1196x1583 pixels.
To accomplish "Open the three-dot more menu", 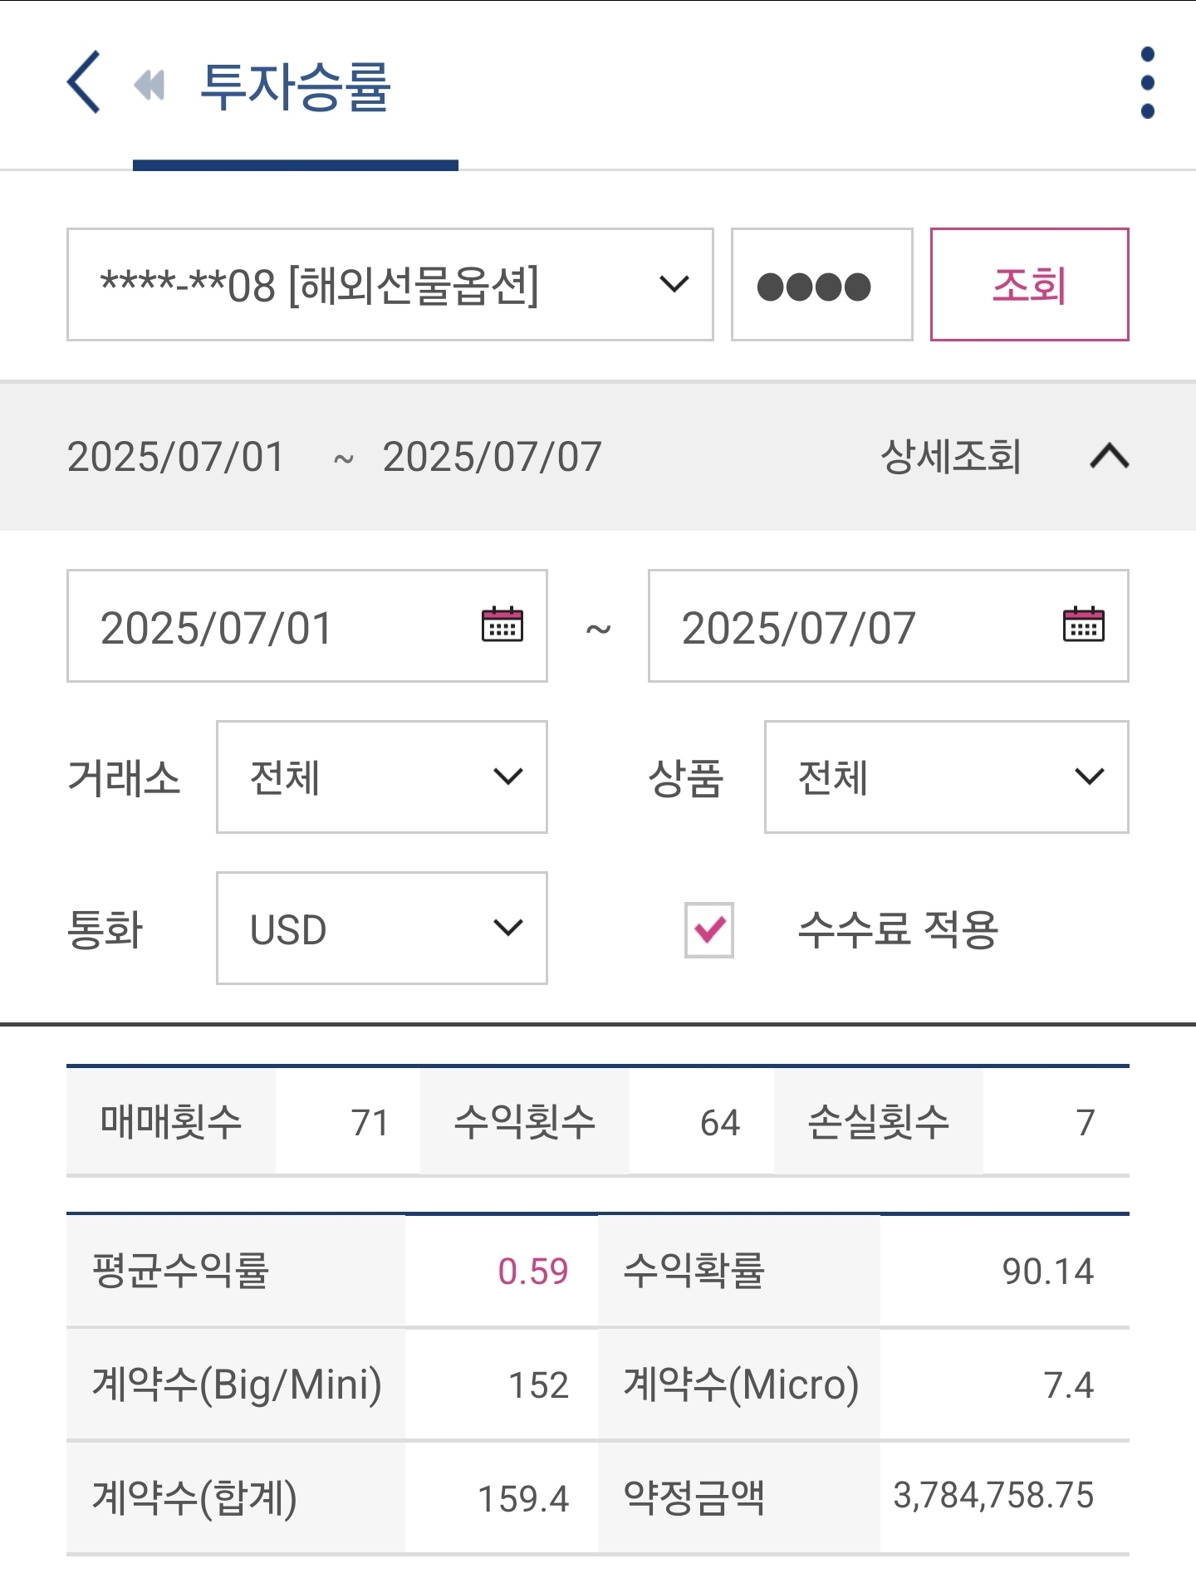I will click(x=1148, y=82).
